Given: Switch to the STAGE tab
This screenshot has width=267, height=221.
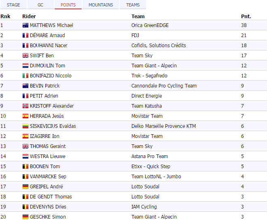Looking at the screenshot, I should coord(13,5).
